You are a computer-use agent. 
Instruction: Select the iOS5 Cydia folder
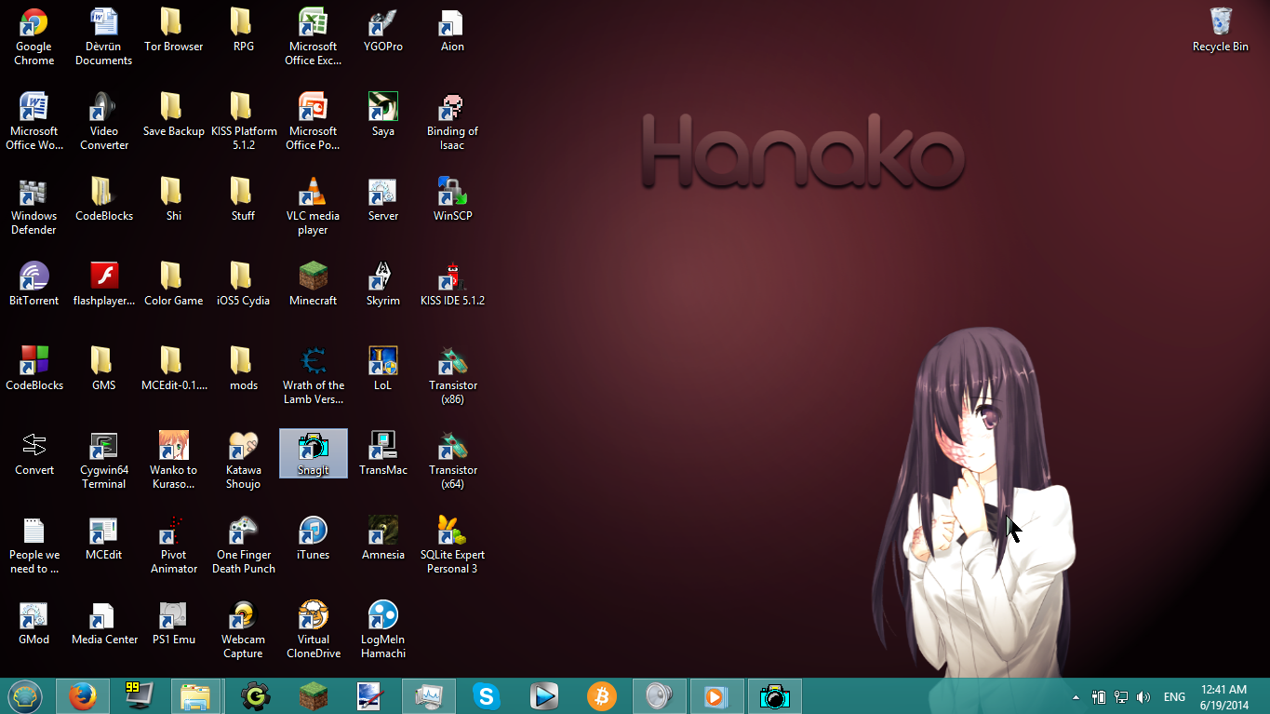(244, 285)
